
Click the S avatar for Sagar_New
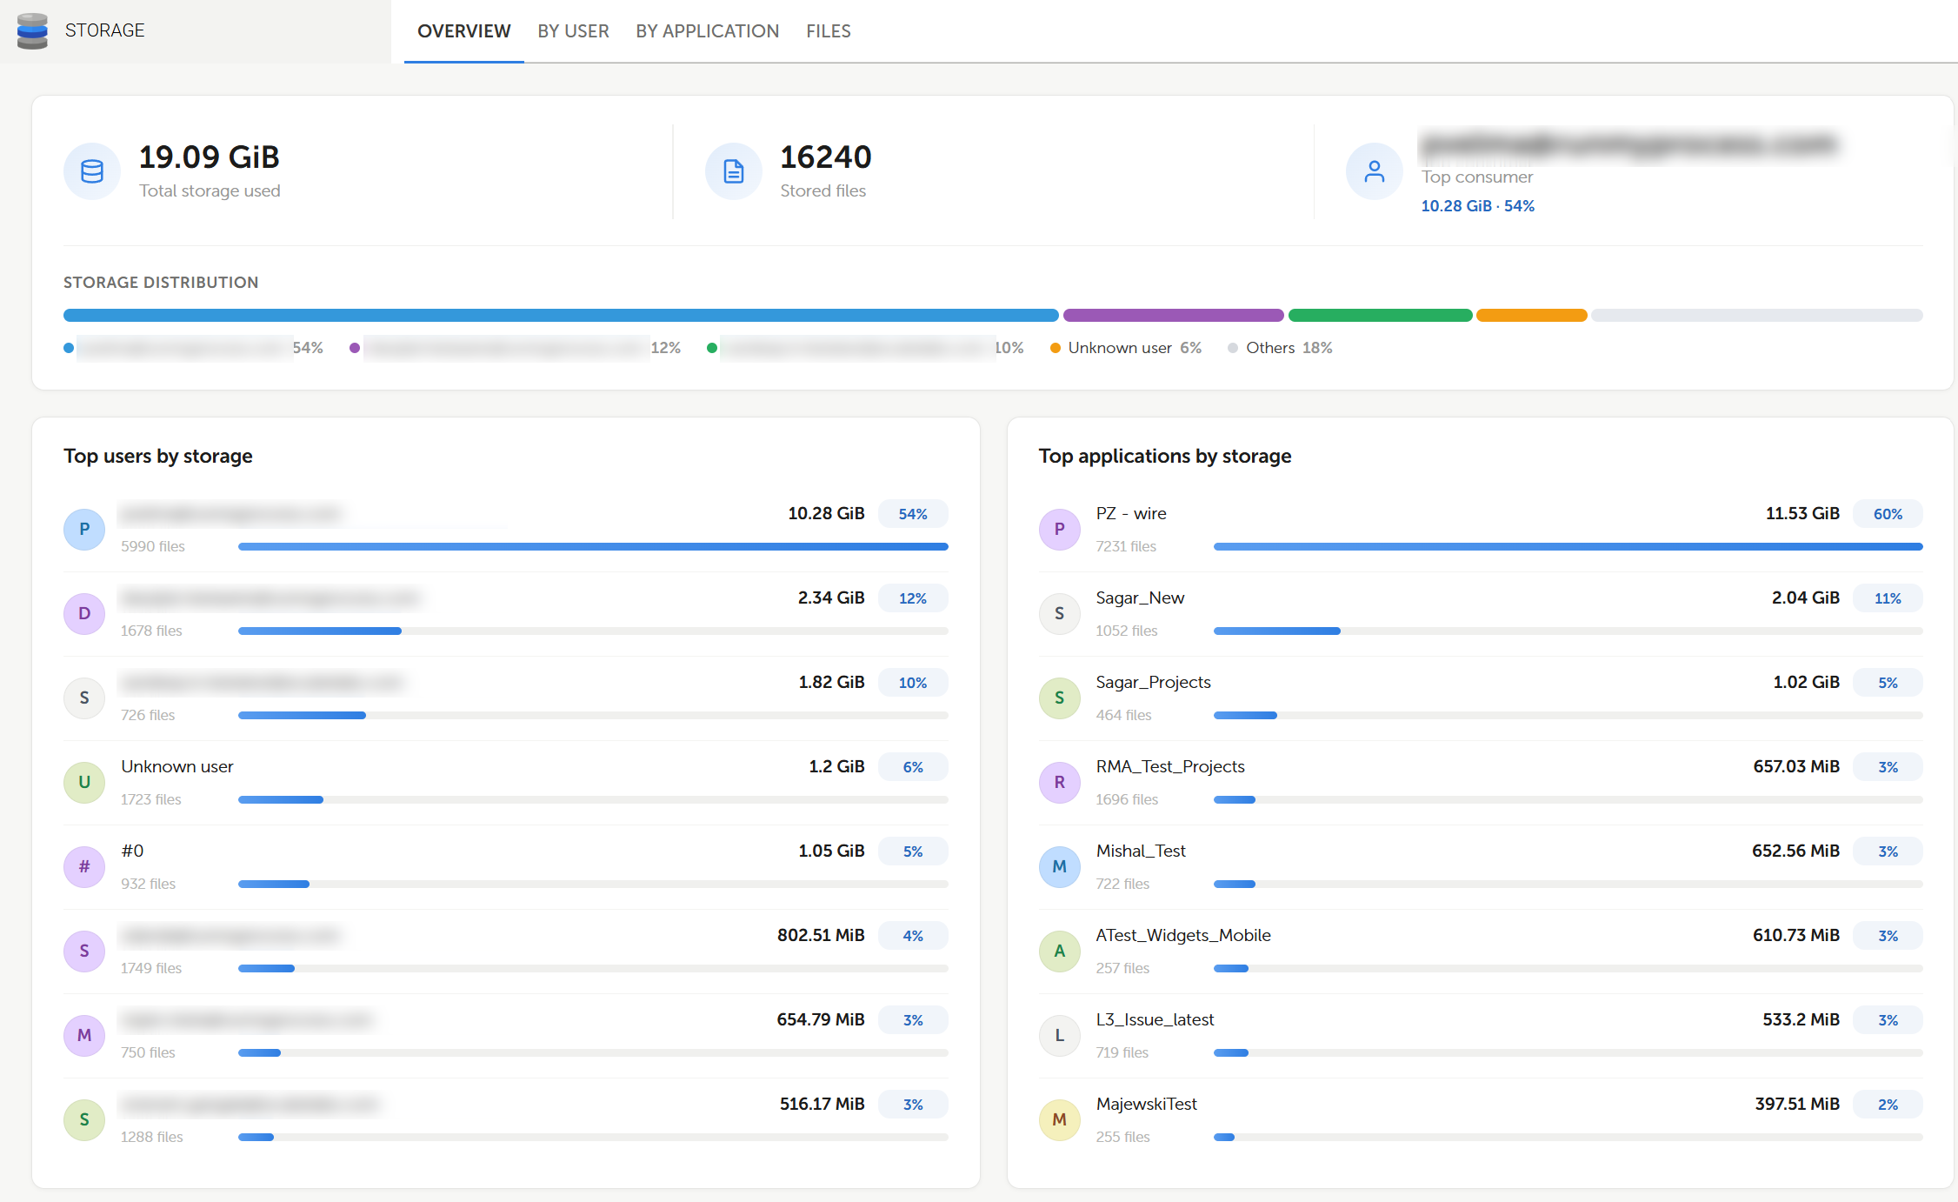(x=1060, y=613)
